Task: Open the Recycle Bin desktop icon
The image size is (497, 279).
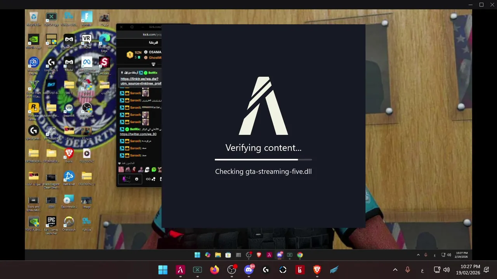Action: pyautogui.click(x=33, y=19)
